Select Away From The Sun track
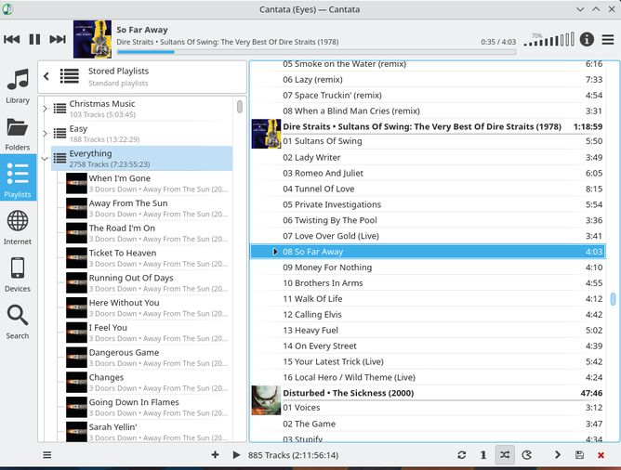The image size is (621, 470). coord(149,208)
